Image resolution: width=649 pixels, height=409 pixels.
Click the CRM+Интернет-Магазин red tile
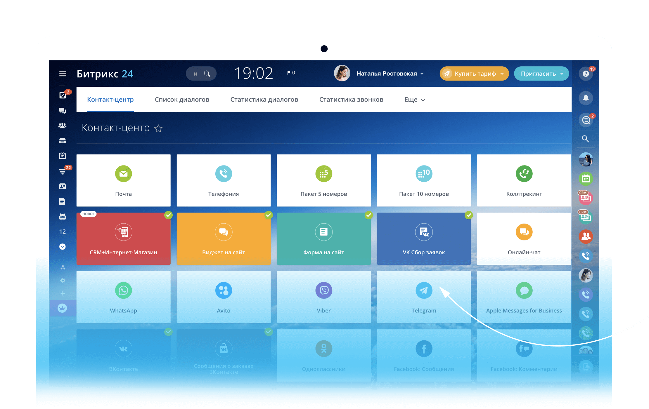(x=123, y=239)
